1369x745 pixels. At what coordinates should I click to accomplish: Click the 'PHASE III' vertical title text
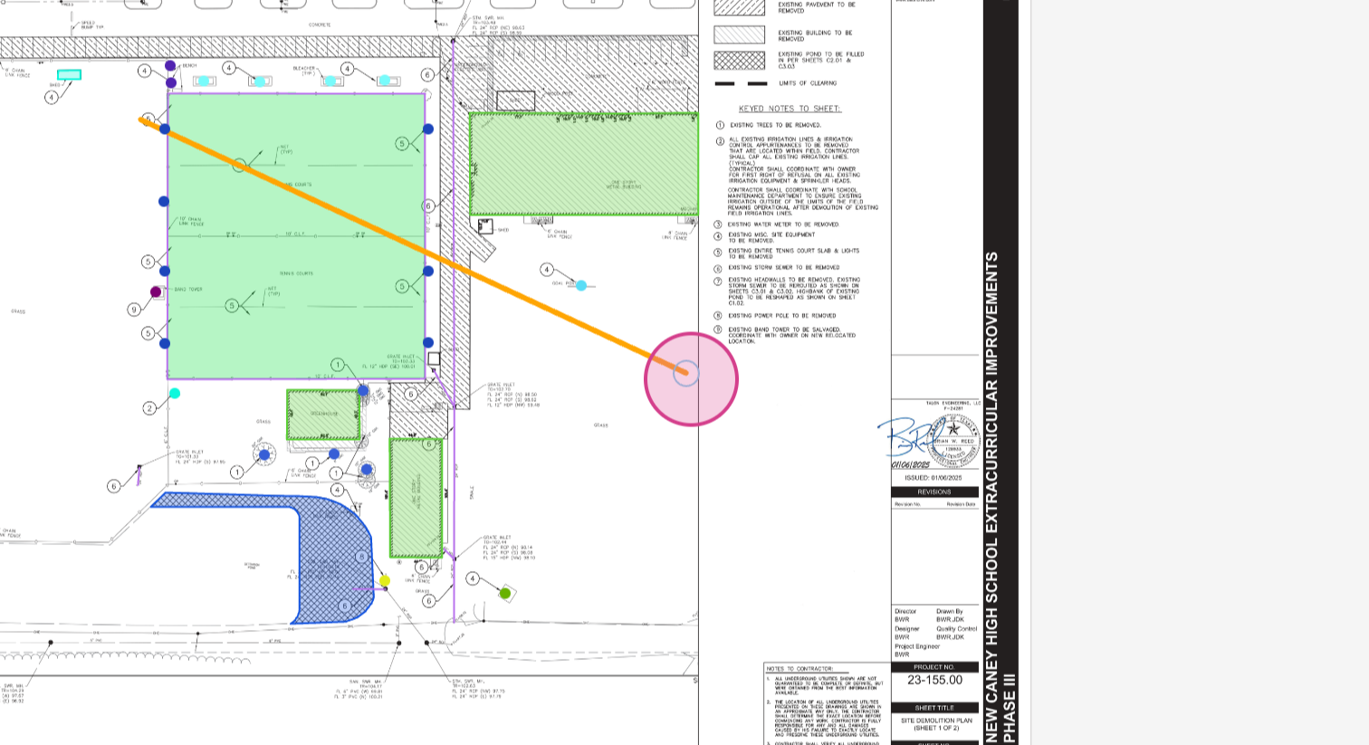pos(1010,709)
